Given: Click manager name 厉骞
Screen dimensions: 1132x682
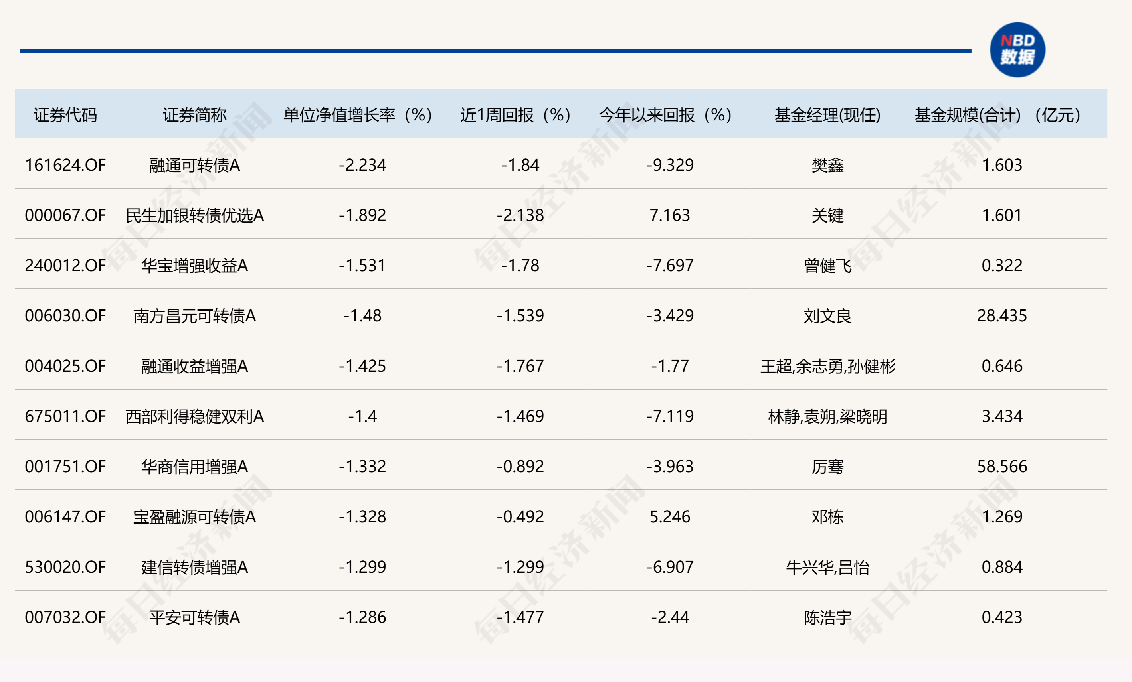Looking at the screenshot, I should [827, 466].
